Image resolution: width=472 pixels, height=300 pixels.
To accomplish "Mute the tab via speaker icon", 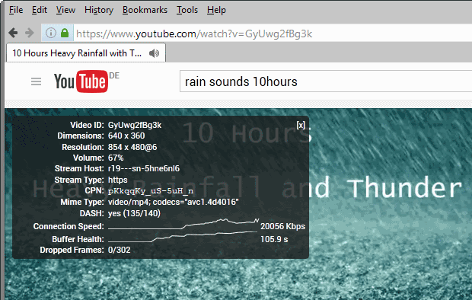I will coord(154,53).
